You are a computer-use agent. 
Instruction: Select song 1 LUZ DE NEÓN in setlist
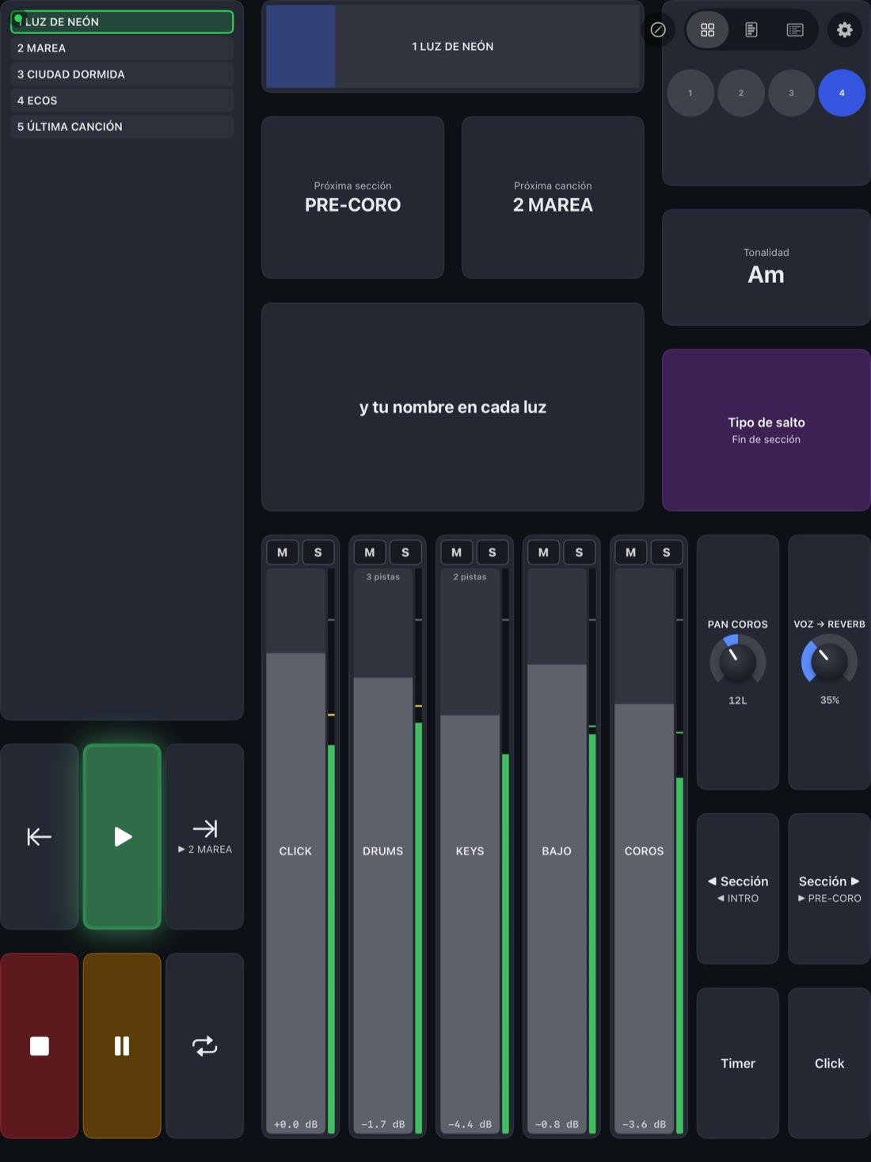tap(122, 21)
